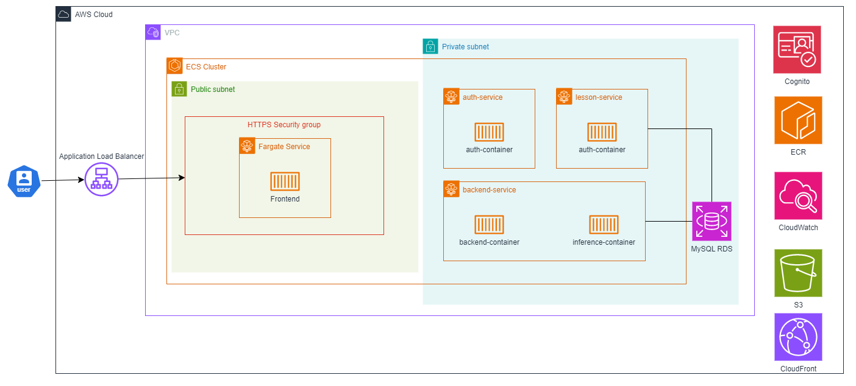Select the ECR icon
856x386 pixels.
[x=798, y=121]
